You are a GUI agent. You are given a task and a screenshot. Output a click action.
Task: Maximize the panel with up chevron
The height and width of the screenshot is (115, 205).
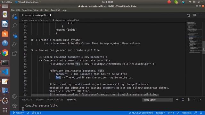(194, 100)
